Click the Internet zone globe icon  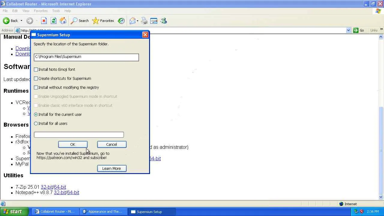pyautogui.click(x=341, y=204)
